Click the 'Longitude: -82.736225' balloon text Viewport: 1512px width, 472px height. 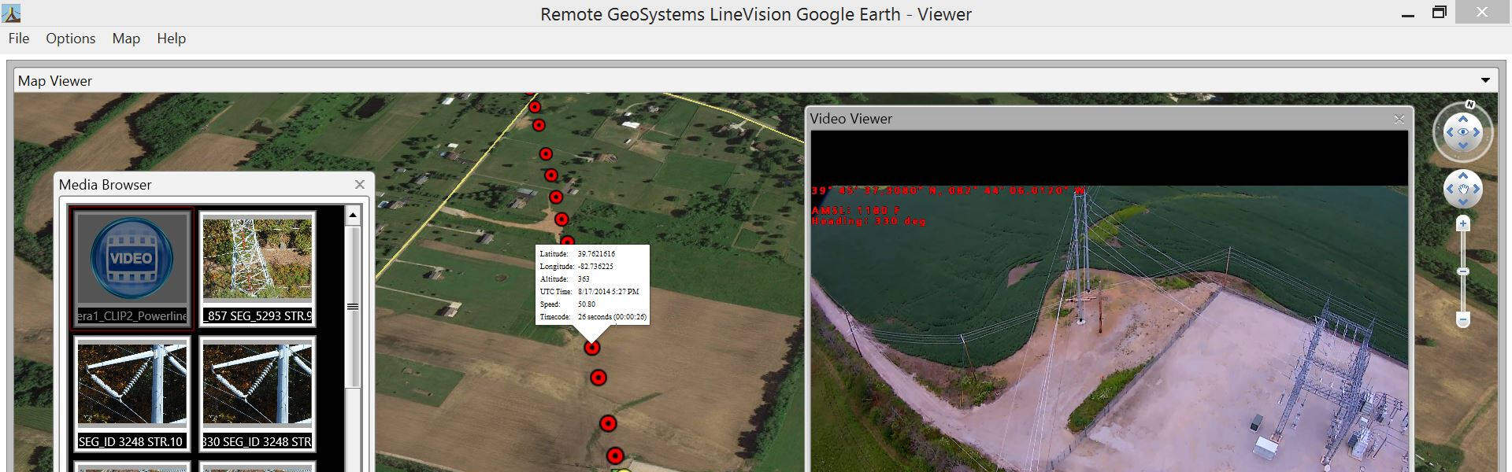576,267
